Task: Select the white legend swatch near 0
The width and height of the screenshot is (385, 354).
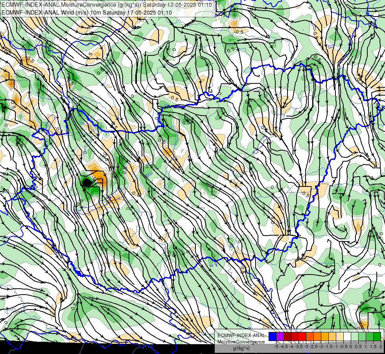Action: [x=347, y=337]
